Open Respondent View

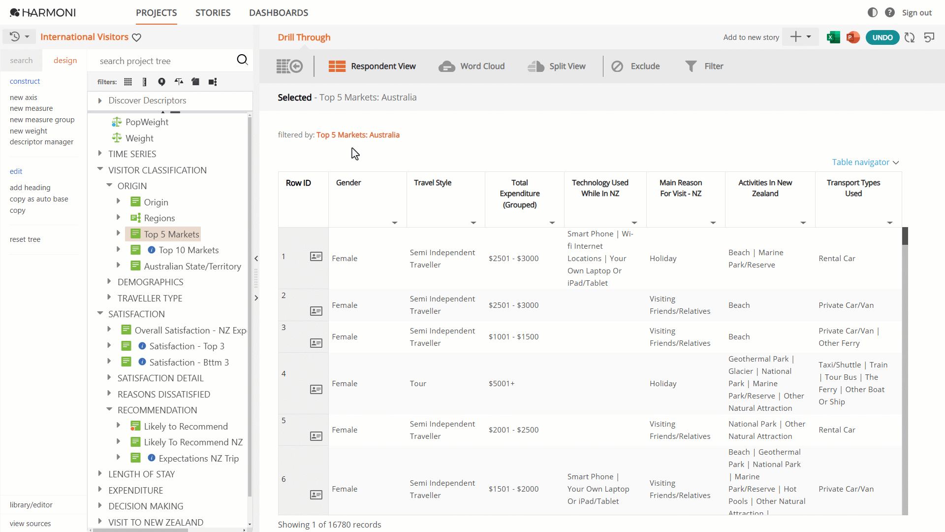tap(372, 66)
